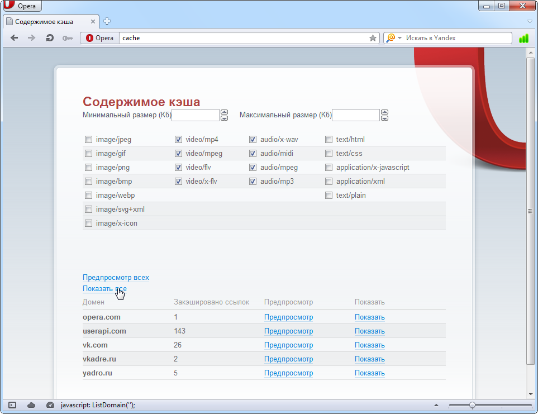Show cached links for vk.com

369,345
